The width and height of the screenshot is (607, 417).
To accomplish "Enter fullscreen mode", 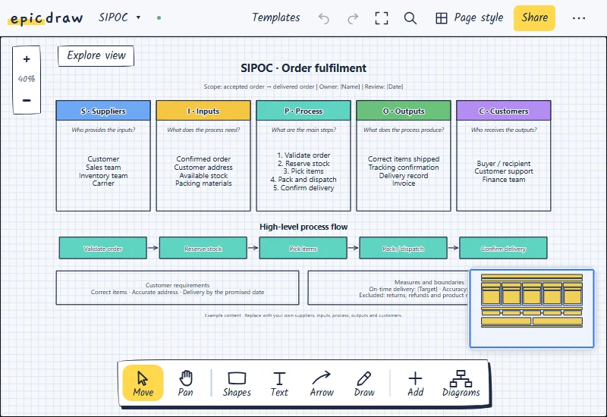I will click(x=382, y=18).
